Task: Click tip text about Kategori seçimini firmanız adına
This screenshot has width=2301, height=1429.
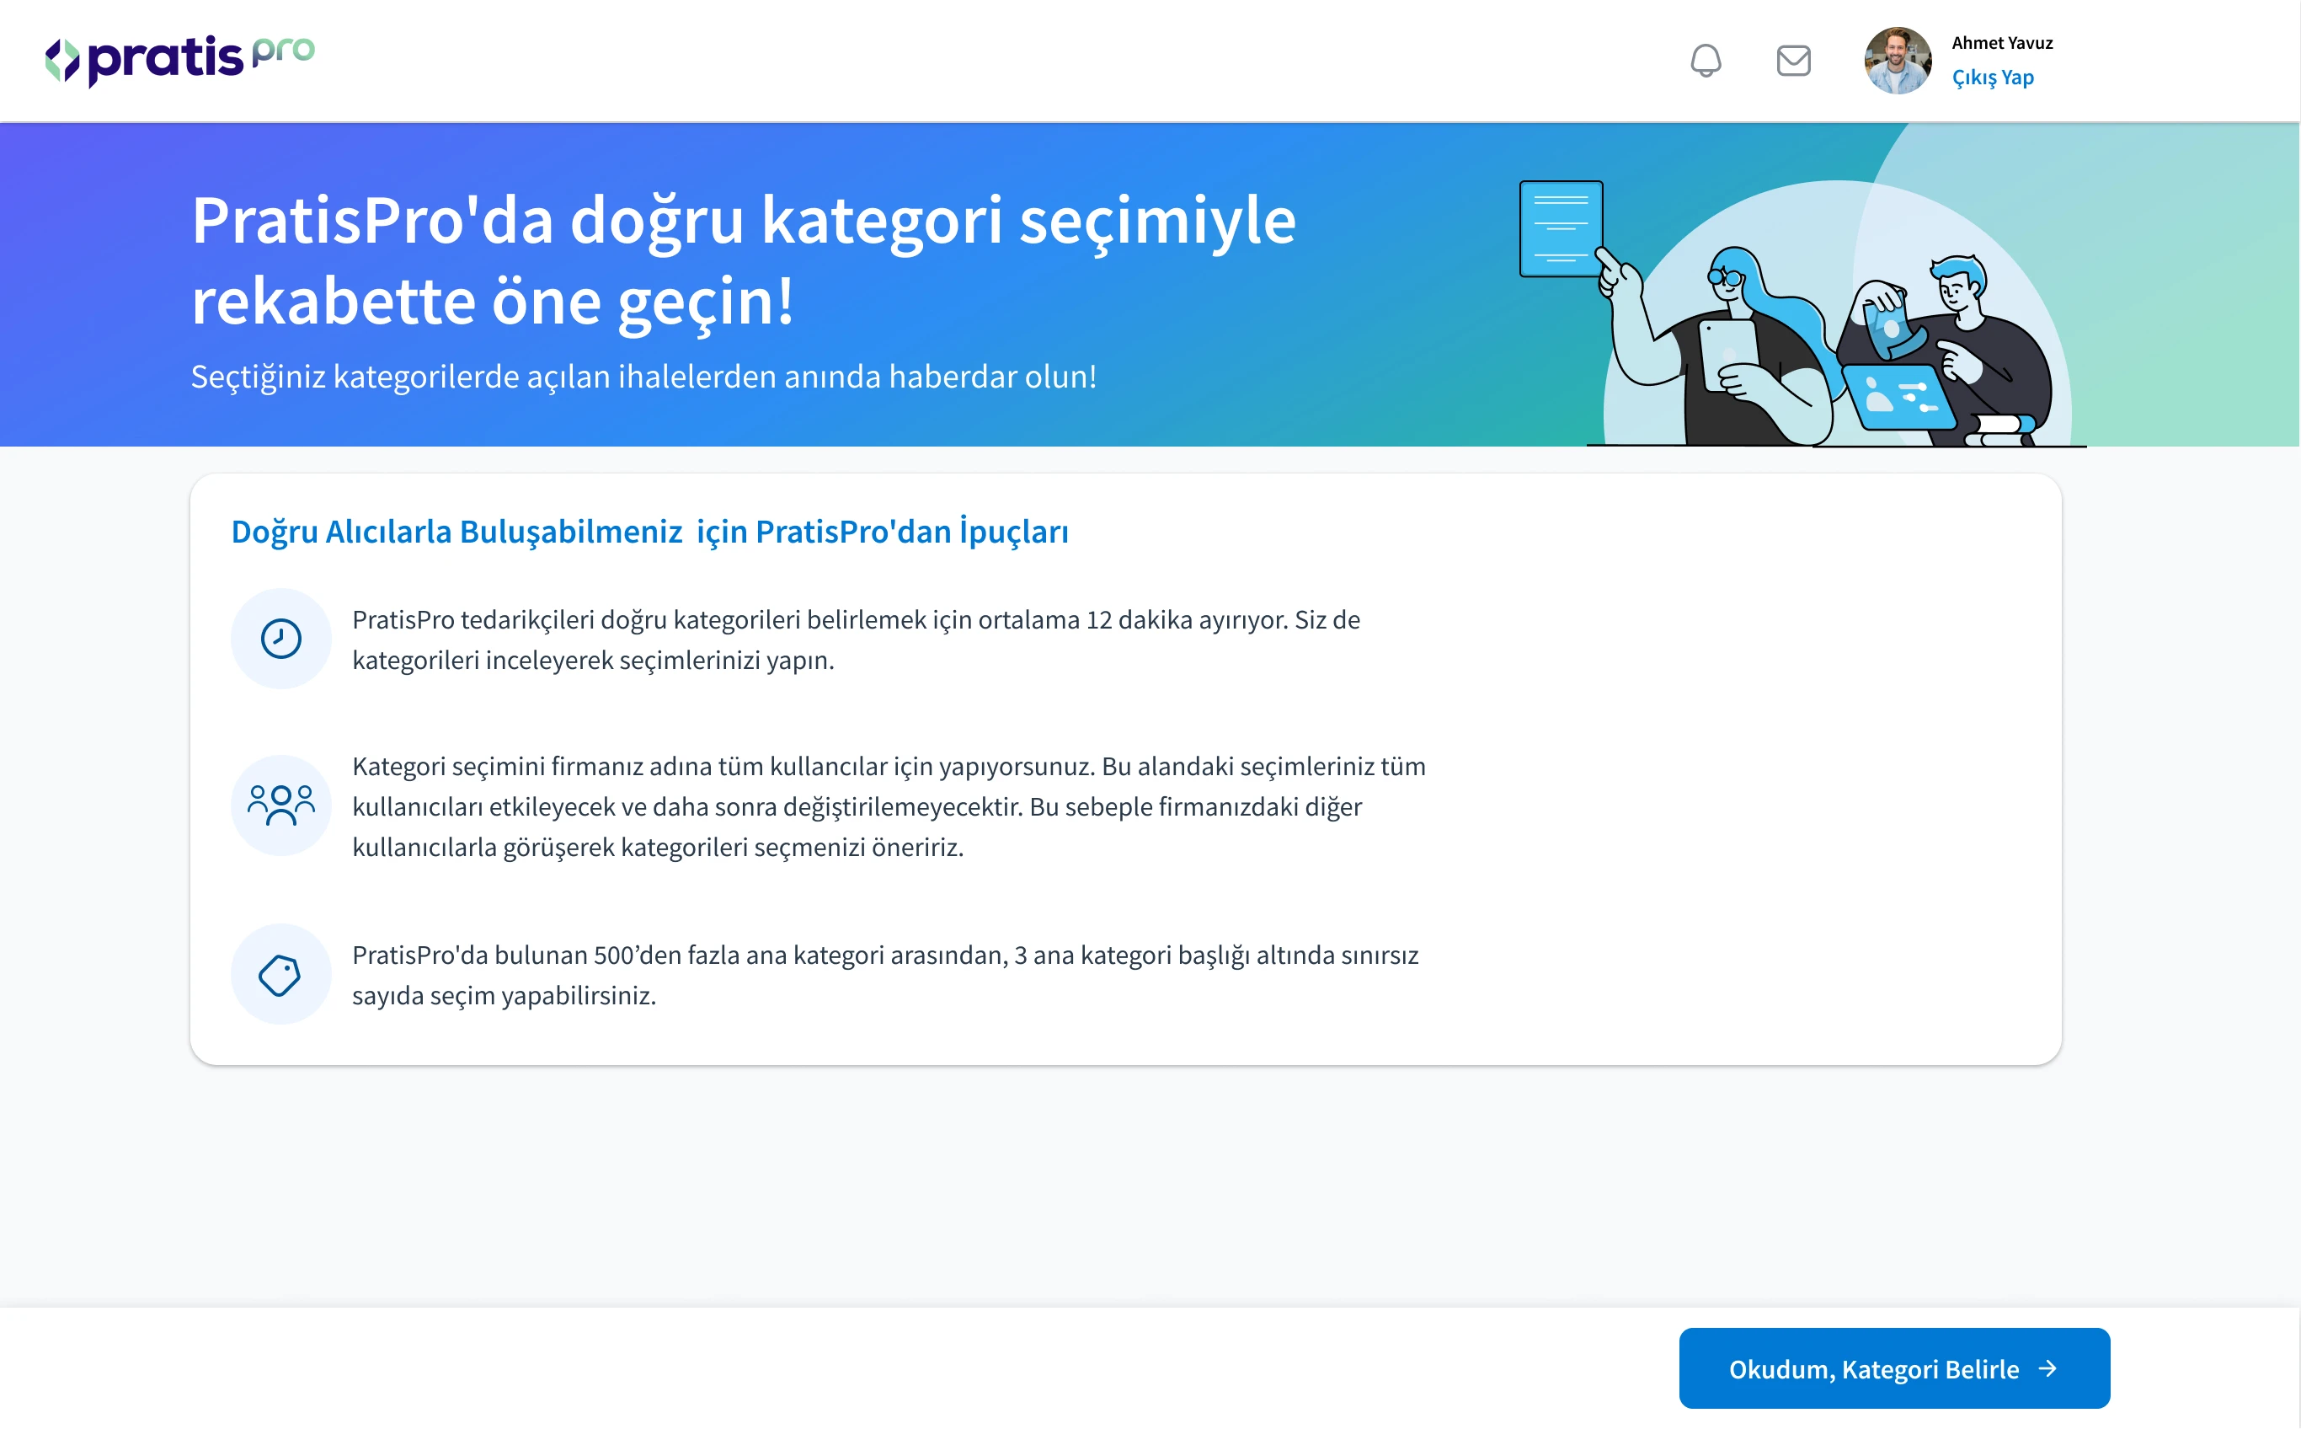Action: [x=889, y=806]
